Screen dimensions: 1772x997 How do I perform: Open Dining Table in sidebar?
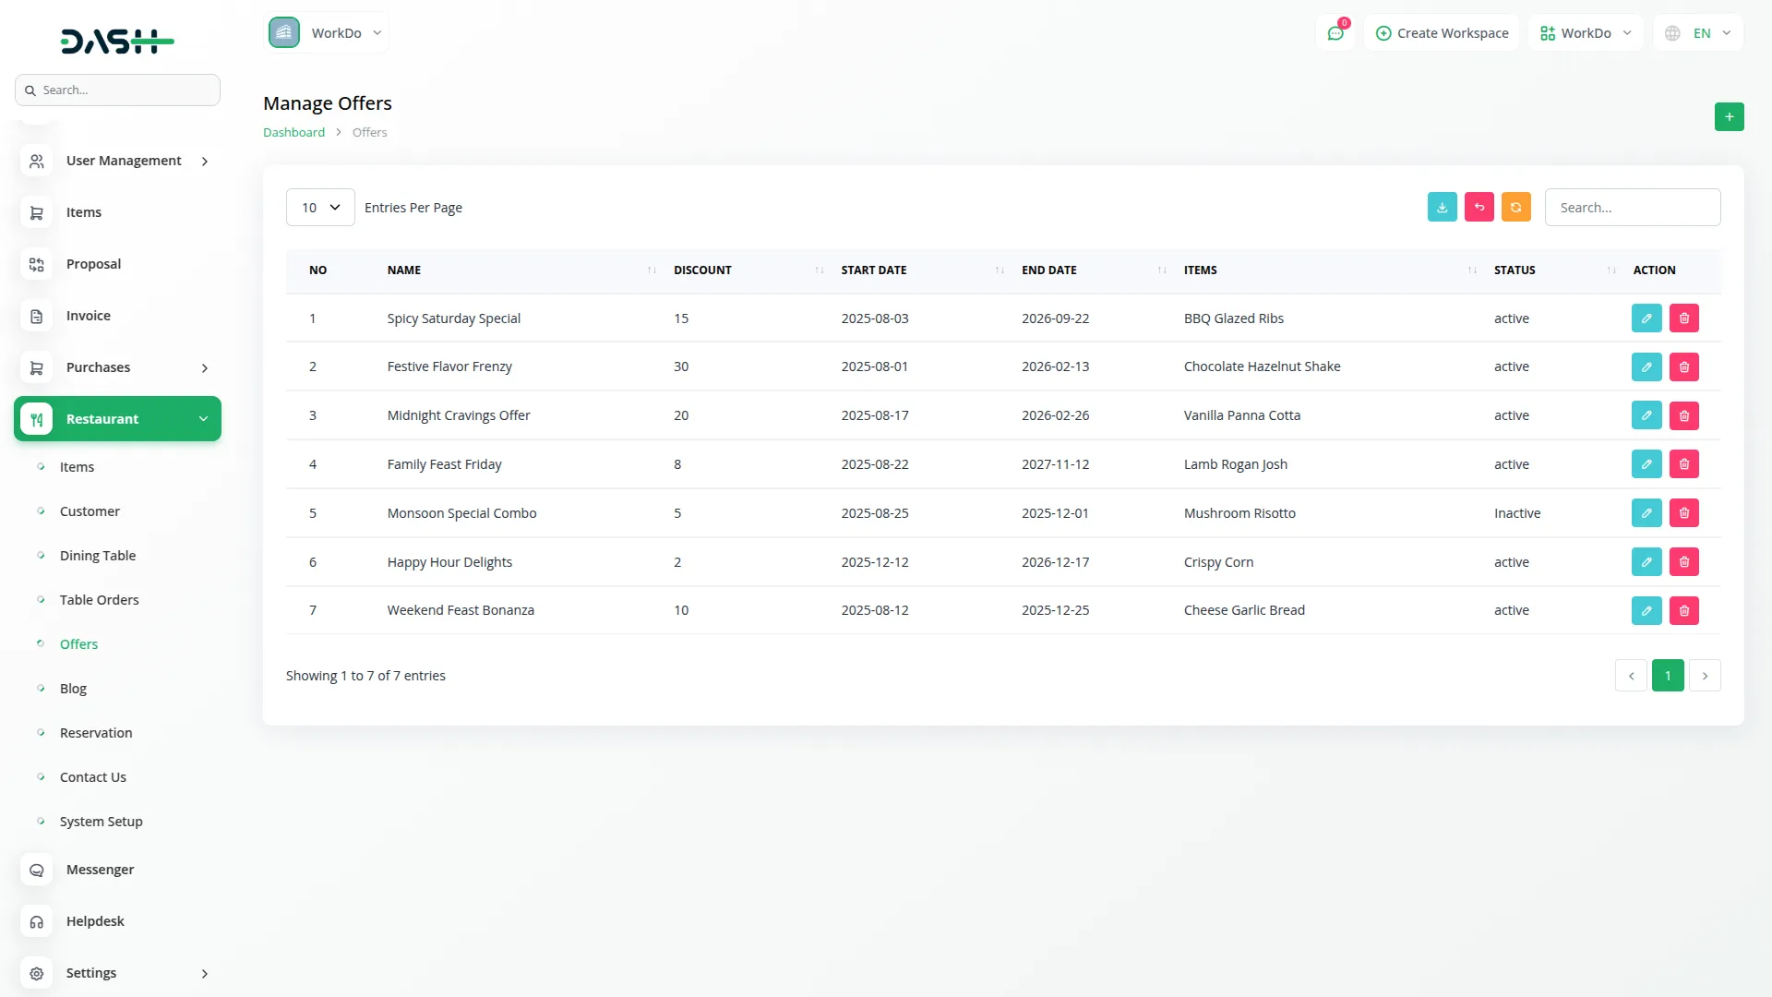[98, 556]
